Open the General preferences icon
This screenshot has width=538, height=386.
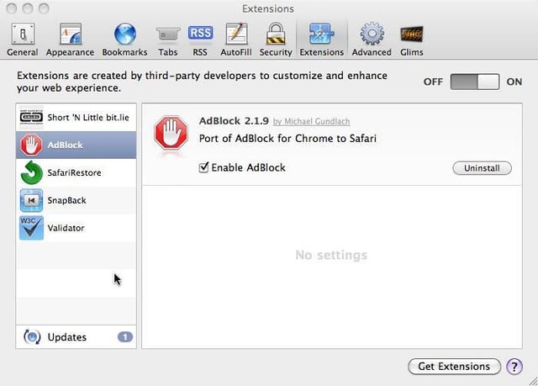[x=23, y=34]
